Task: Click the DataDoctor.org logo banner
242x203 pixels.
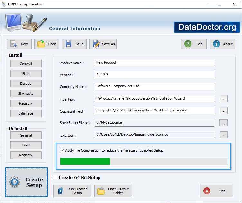Action: pyautogui.click(x=207, y=27)
